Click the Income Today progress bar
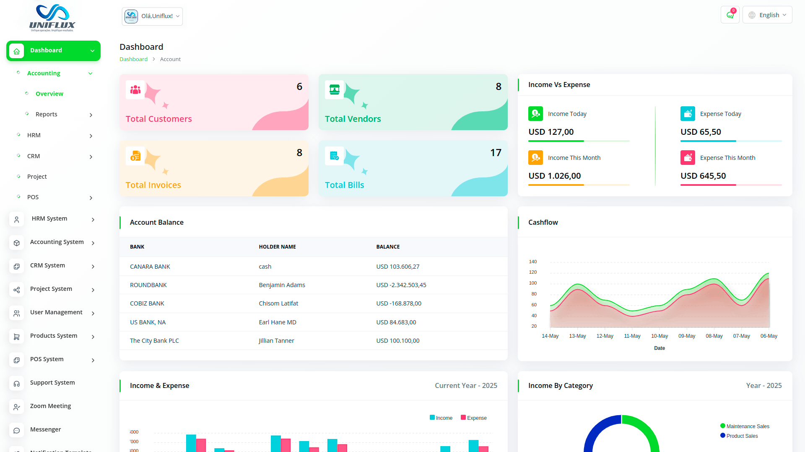 (x=579, y=141)
